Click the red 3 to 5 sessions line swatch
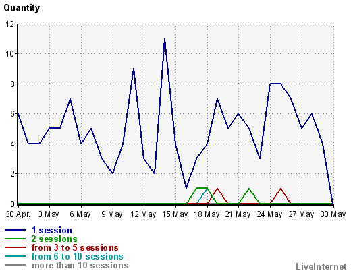The width and height of the screenshot is (351, 273). tap(15, 247)
